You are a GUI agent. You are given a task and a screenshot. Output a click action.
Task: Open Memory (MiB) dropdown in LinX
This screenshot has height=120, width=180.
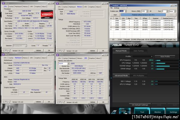147,11
